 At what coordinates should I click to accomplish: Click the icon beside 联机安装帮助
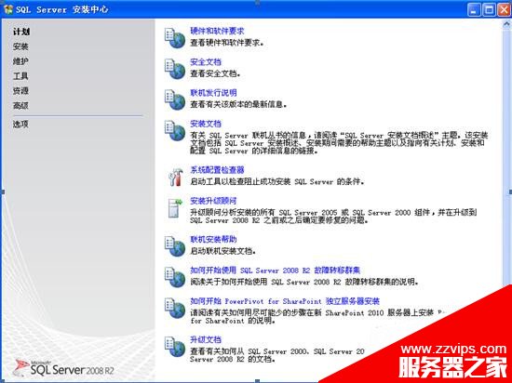click(x=175, y=246)
